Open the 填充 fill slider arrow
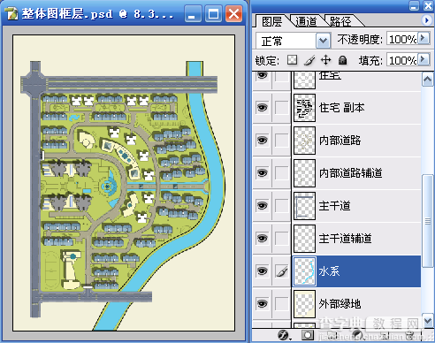435x343 pixels. 424,59
